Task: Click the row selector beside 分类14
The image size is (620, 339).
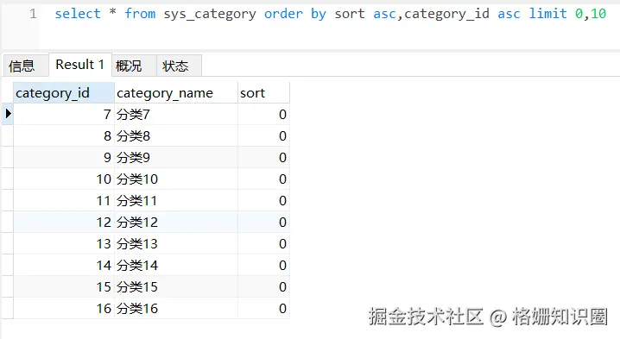Action: [8, 265]
